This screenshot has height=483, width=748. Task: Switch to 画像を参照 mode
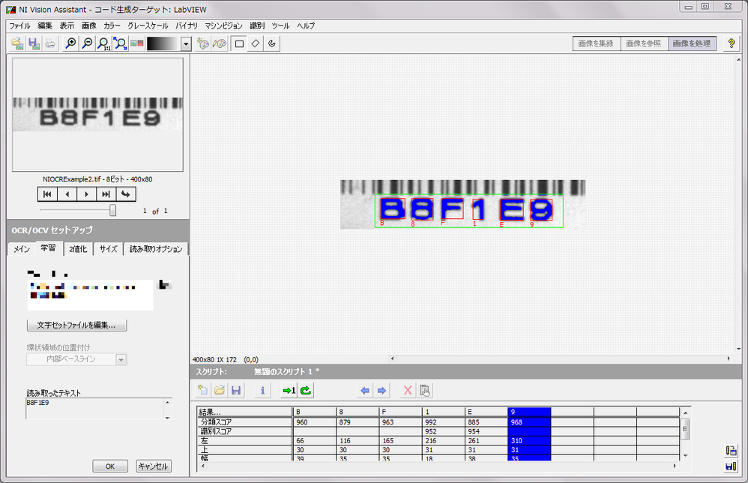[x=644, y=43]
